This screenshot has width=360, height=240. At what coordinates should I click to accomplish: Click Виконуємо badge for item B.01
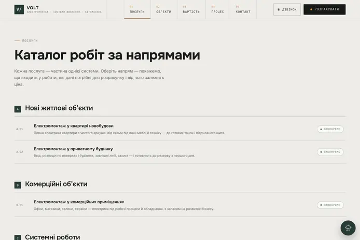point(330,205)
